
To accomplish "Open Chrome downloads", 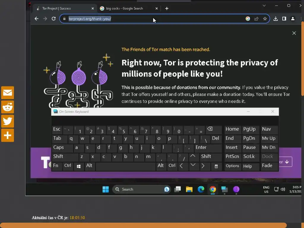I will coord(275,19).
